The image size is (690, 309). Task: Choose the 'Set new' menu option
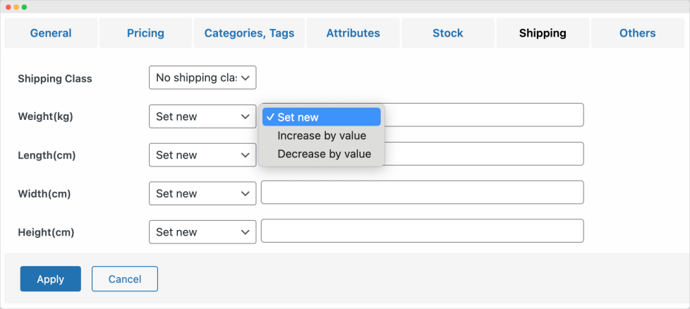[322, 117]
